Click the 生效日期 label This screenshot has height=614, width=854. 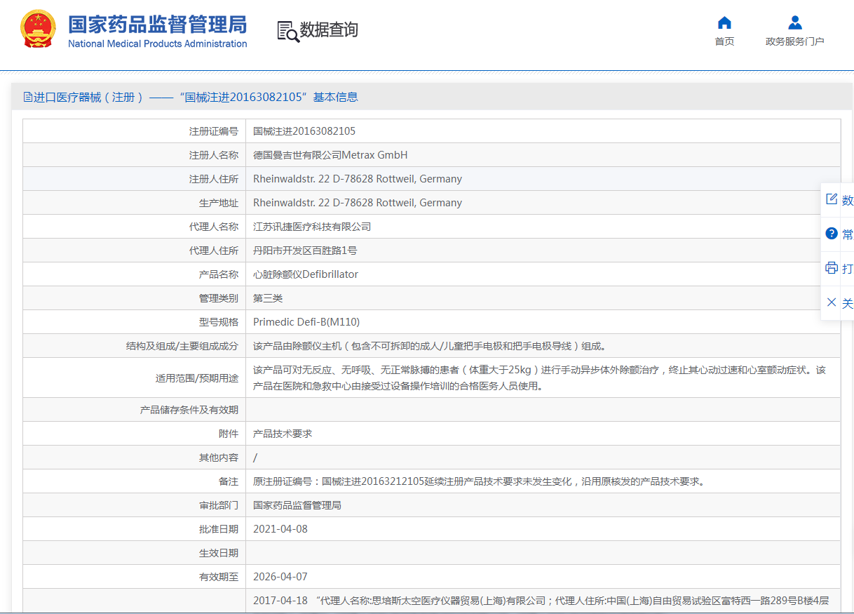(219, 553)
